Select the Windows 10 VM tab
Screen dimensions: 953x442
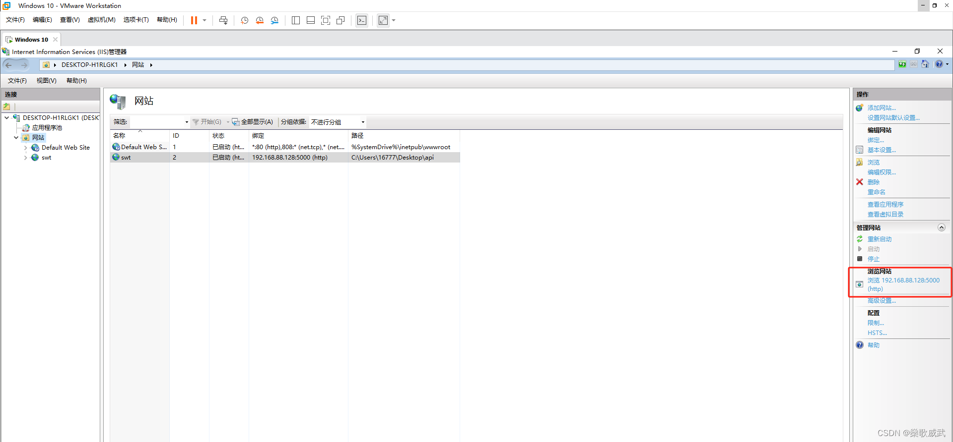(31, 40)
